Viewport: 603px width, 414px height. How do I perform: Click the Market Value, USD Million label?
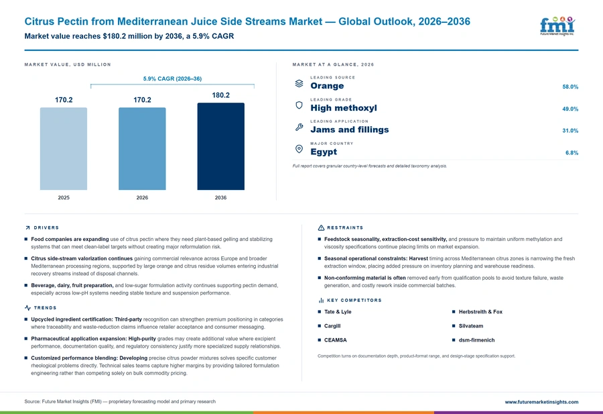click(68, 64)
